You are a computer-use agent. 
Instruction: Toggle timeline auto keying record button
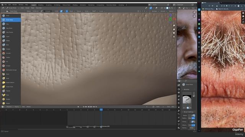tap(78, 107)
